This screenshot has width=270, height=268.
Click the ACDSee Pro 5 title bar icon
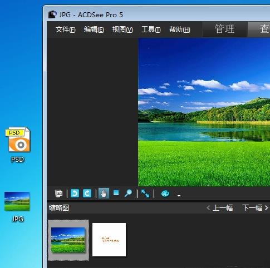click(x=52, y=14)
